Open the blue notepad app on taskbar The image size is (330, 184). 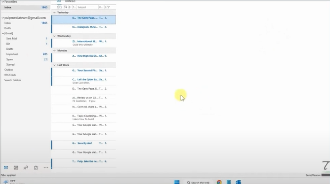click(229, 182)
